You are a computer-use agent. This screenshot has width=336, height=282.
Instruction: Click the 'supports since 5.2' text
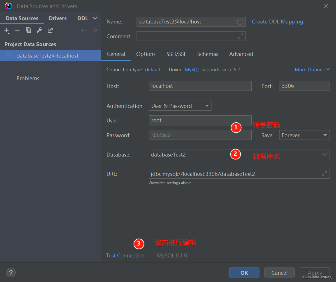coord(221,70)
